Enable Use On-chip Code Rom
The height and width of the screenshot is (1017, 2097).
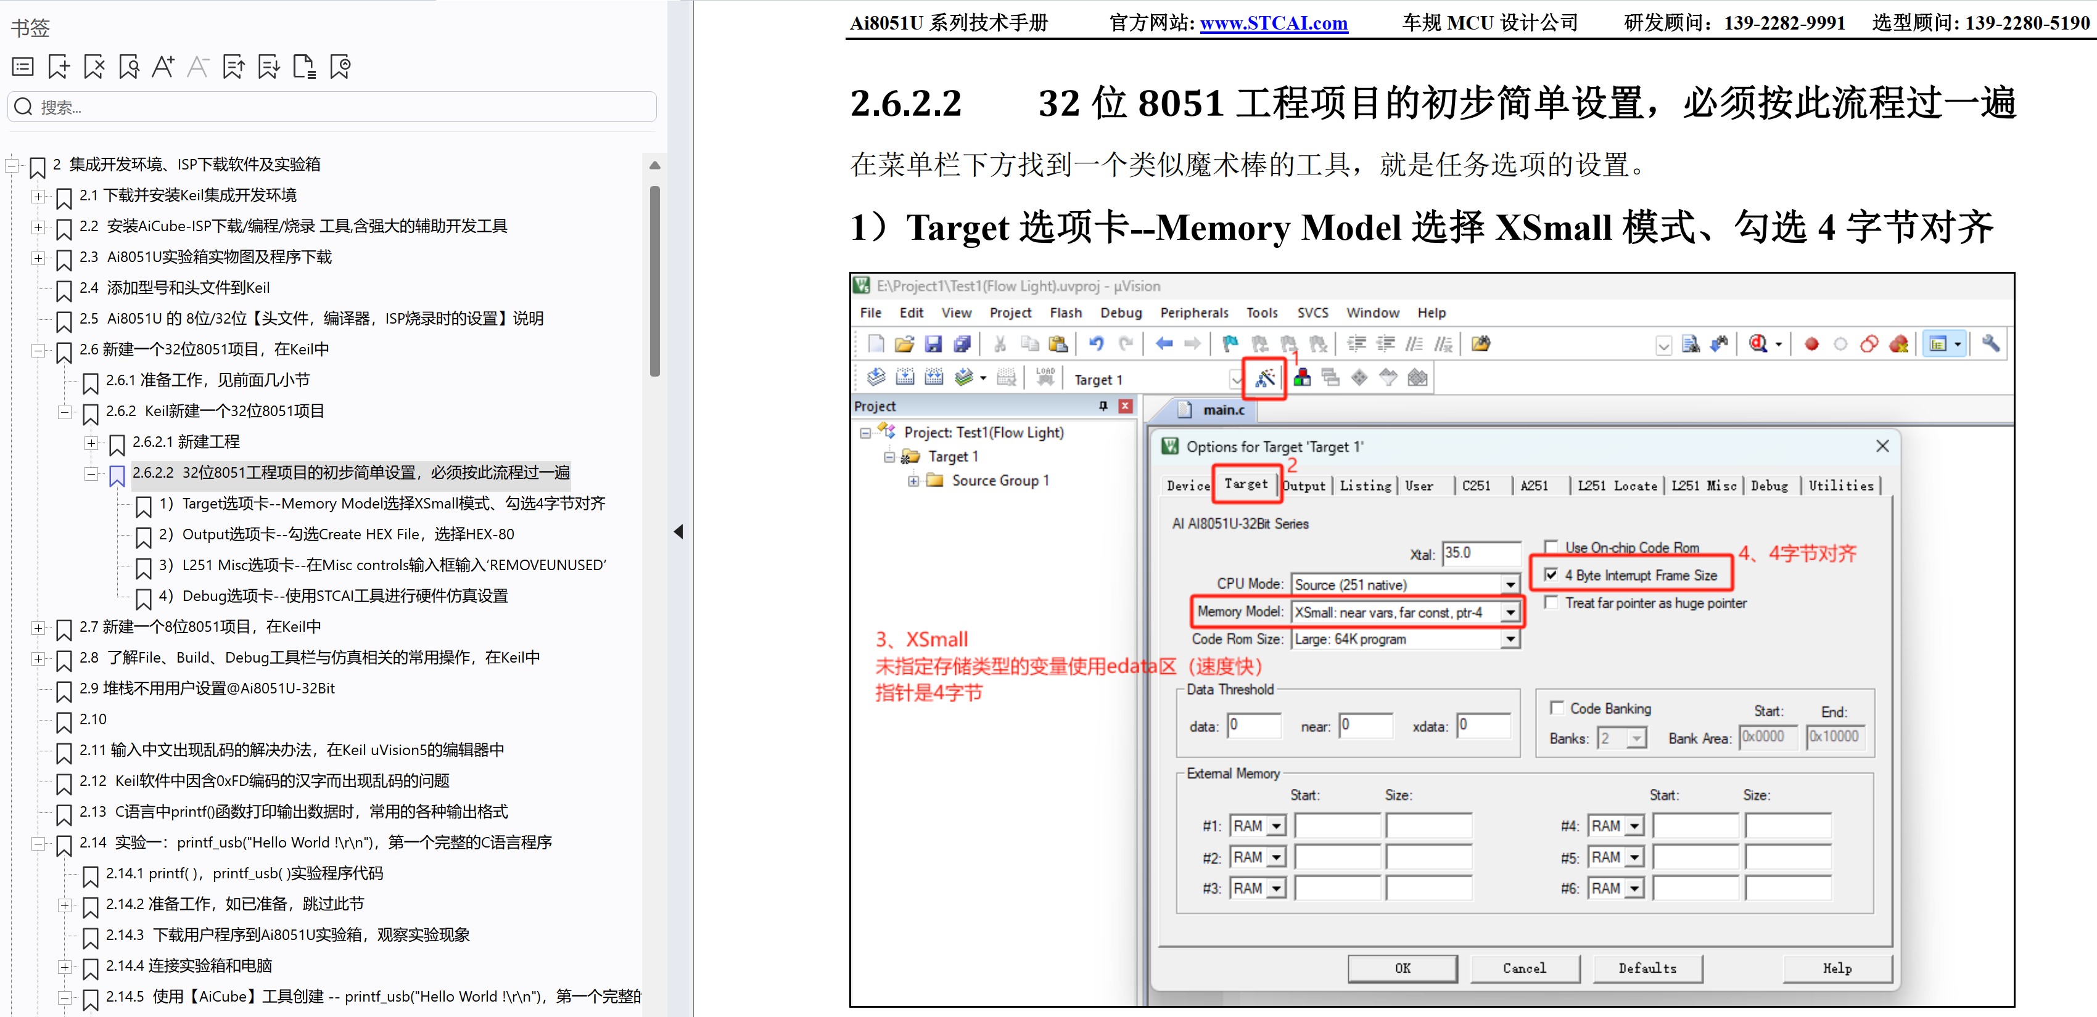tap(1552, 546)
